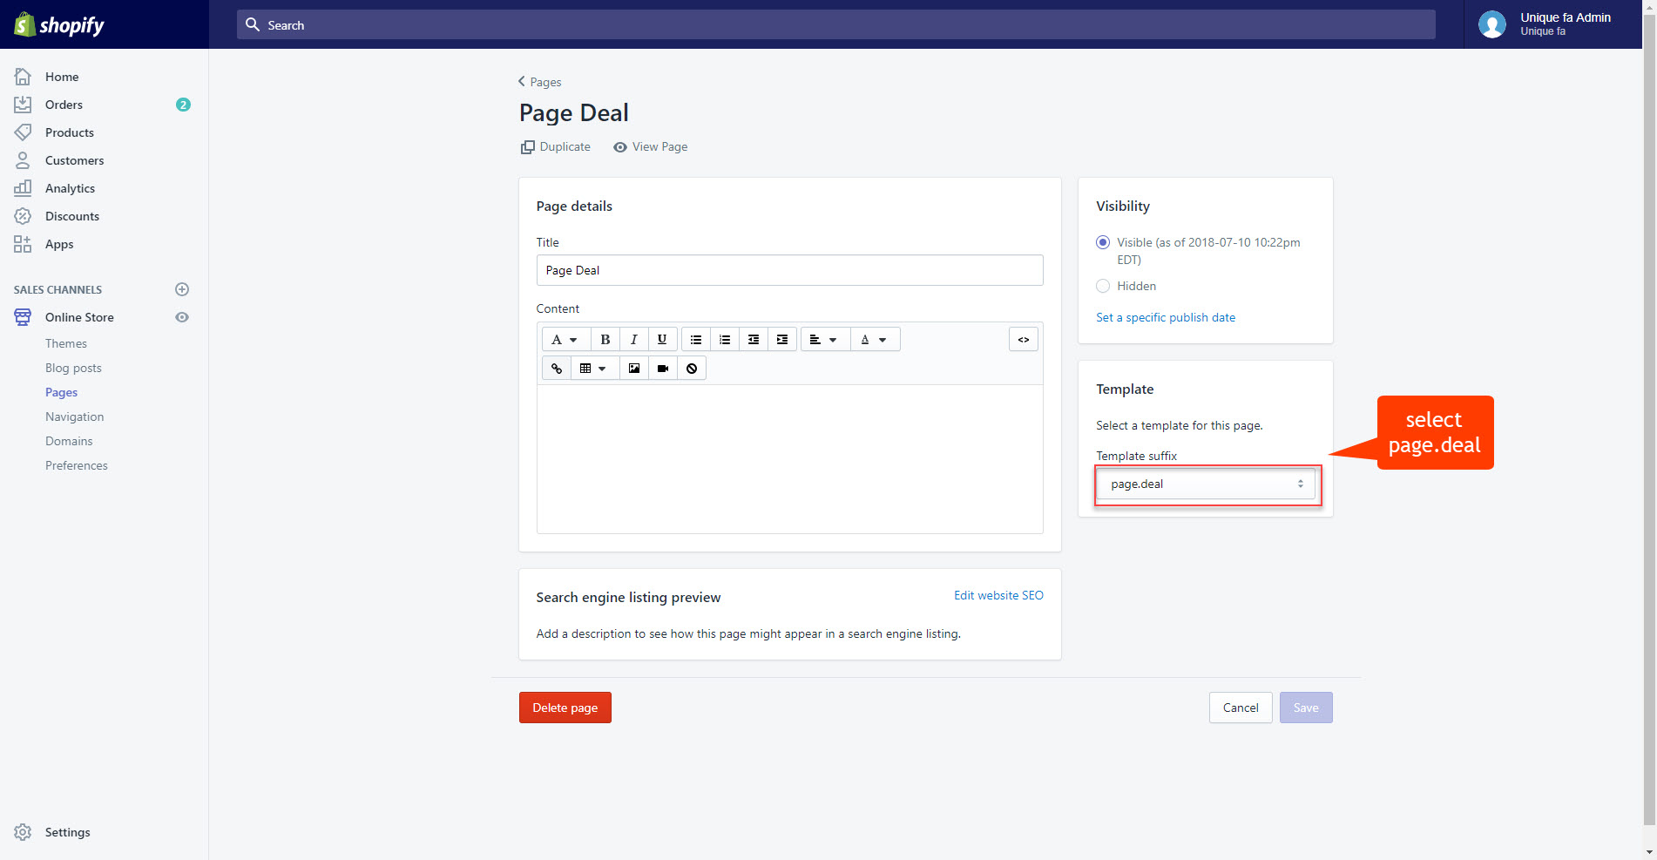Viewport: 1657px width, 860px height.
Task: Click the user account avatar
Action: (x=1492, y=24)
